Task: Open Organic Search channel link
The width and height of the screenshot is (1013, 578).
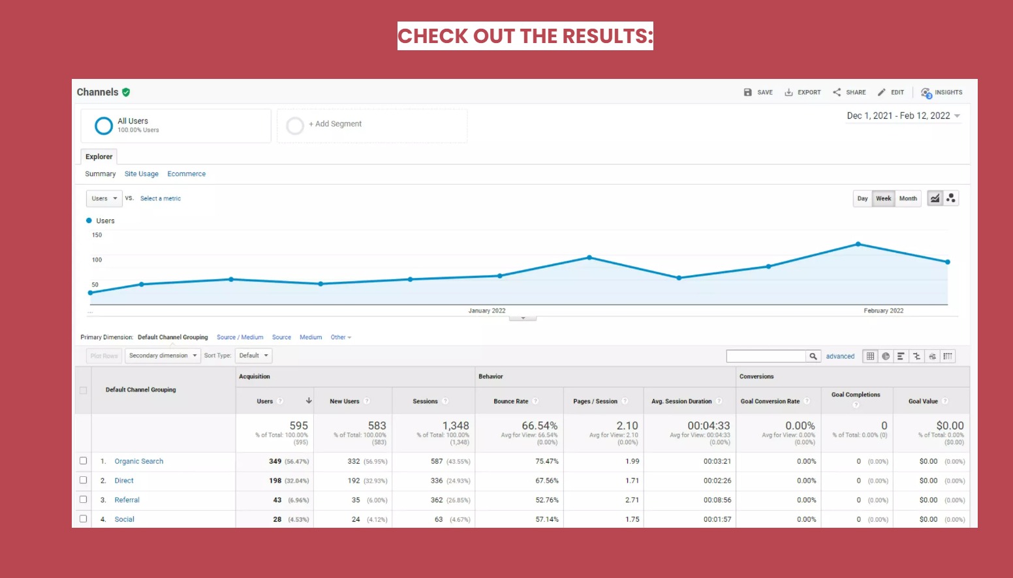Action: [x=139, y=461]
